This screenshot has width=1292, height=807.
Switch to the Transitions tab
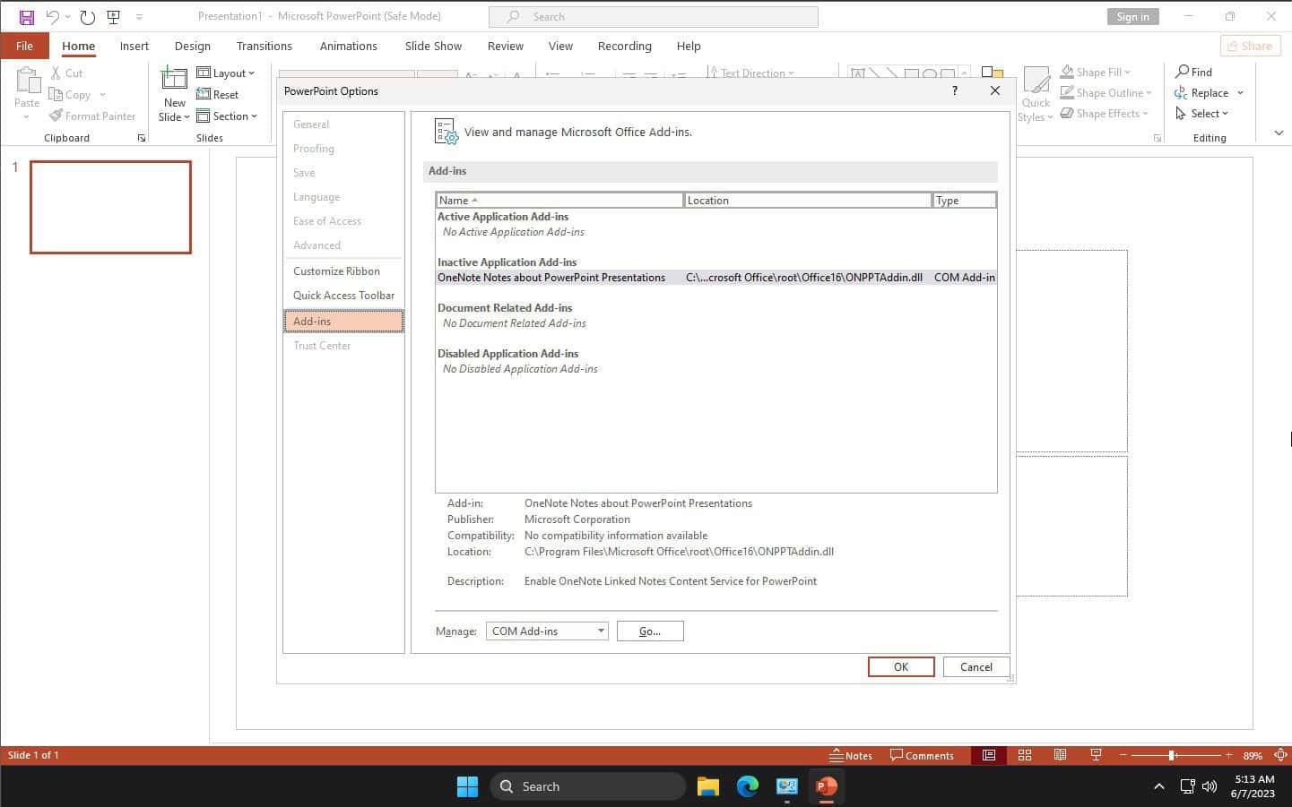pyautogui.click(x=264, y=46)
